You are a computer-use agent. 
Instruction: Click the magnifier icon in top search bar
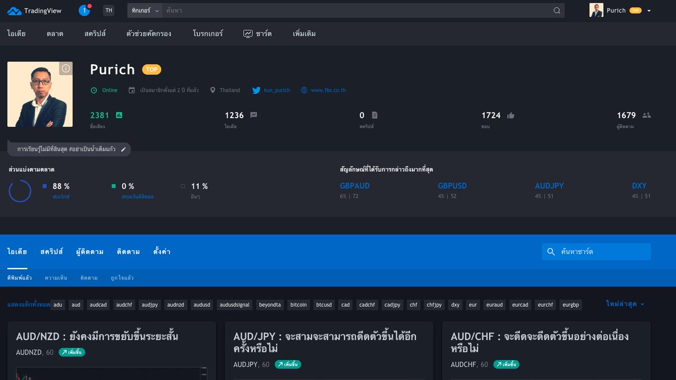tap(557, 10)
